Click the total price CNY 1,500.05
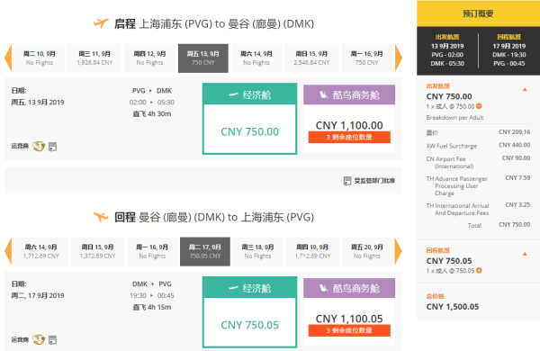Viewport: 540px width, 351px height. (x=453, y=307)
